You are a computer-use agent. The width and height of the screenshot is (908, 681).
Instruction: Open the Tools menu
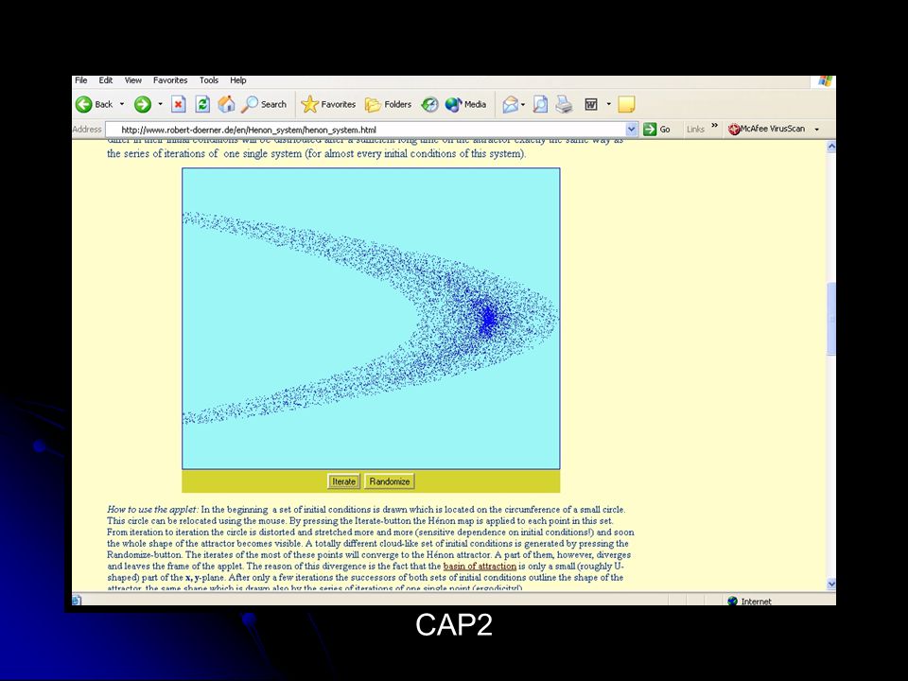pos(208,80)
